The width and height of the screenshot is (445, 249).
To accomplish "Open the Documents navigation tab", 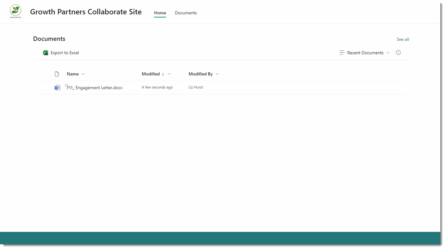I will point(185,13).
